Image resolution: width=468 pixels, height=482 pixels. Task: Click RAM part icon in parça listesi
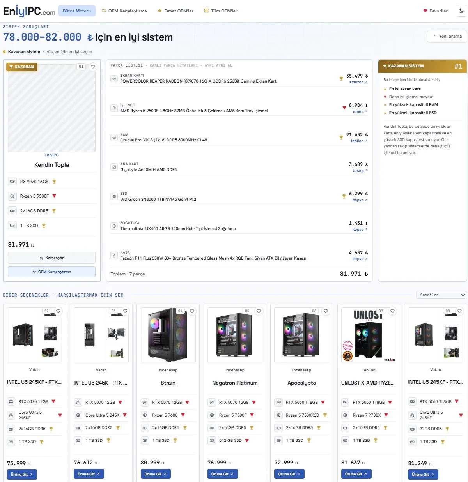pyautogui.click(x=114, y=138)
